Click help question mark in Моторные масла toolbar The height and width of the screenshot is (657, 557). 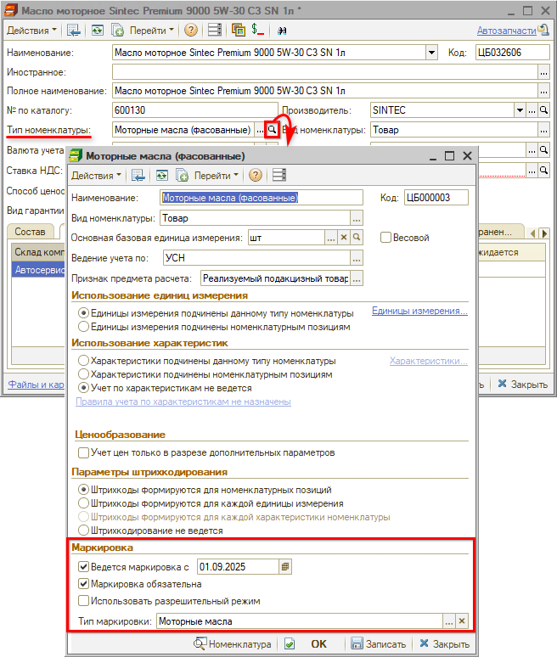click(x=254, y=176)
